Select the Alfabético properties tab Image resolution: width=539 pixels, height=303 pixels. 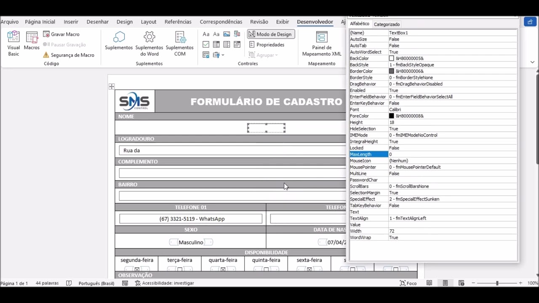coord(360,24)
